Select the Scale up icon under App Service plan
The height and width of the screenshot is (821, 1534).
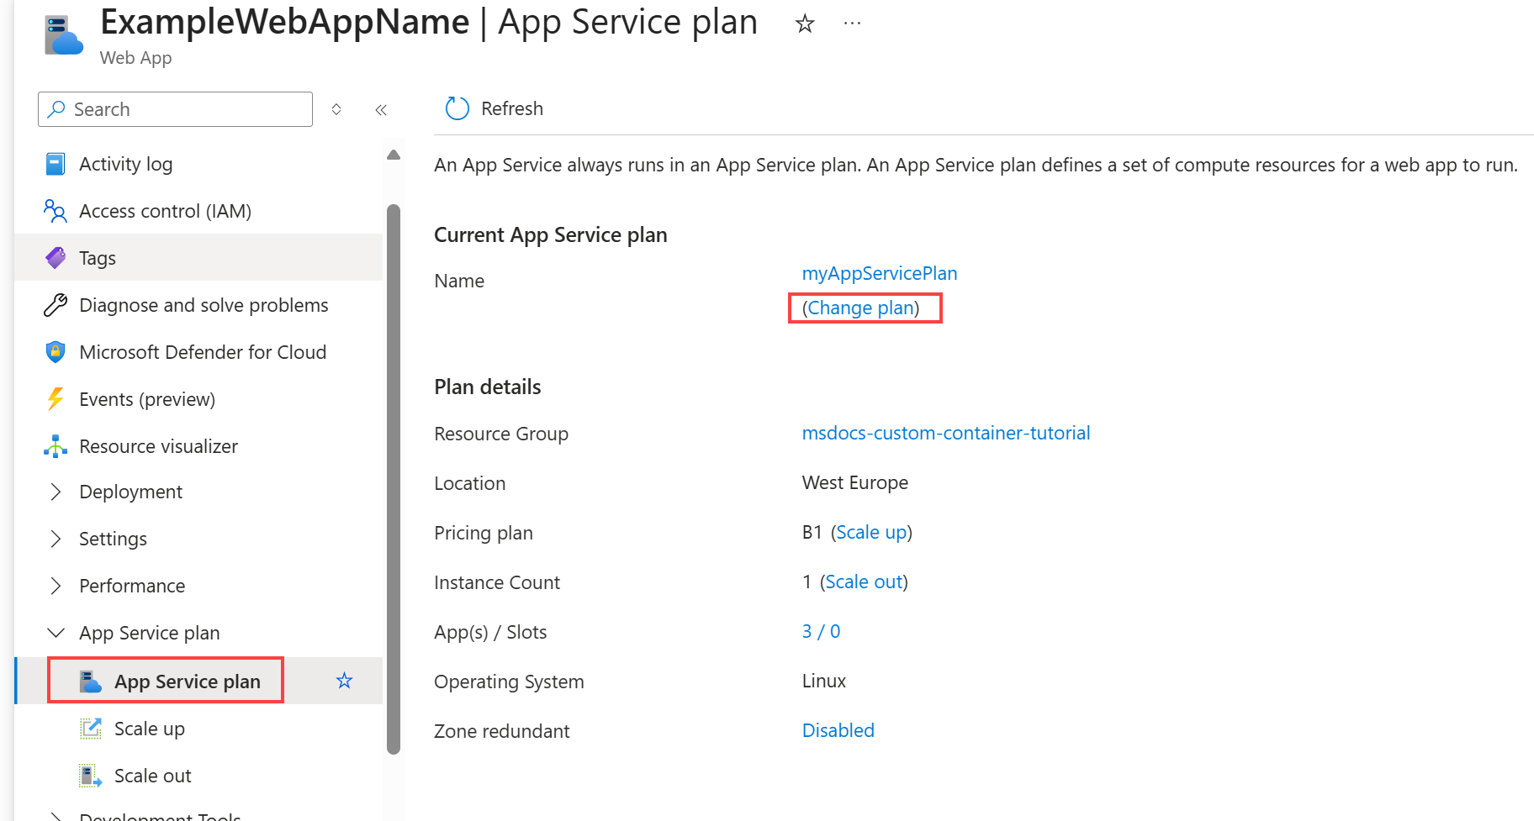[x=90, y=728]
